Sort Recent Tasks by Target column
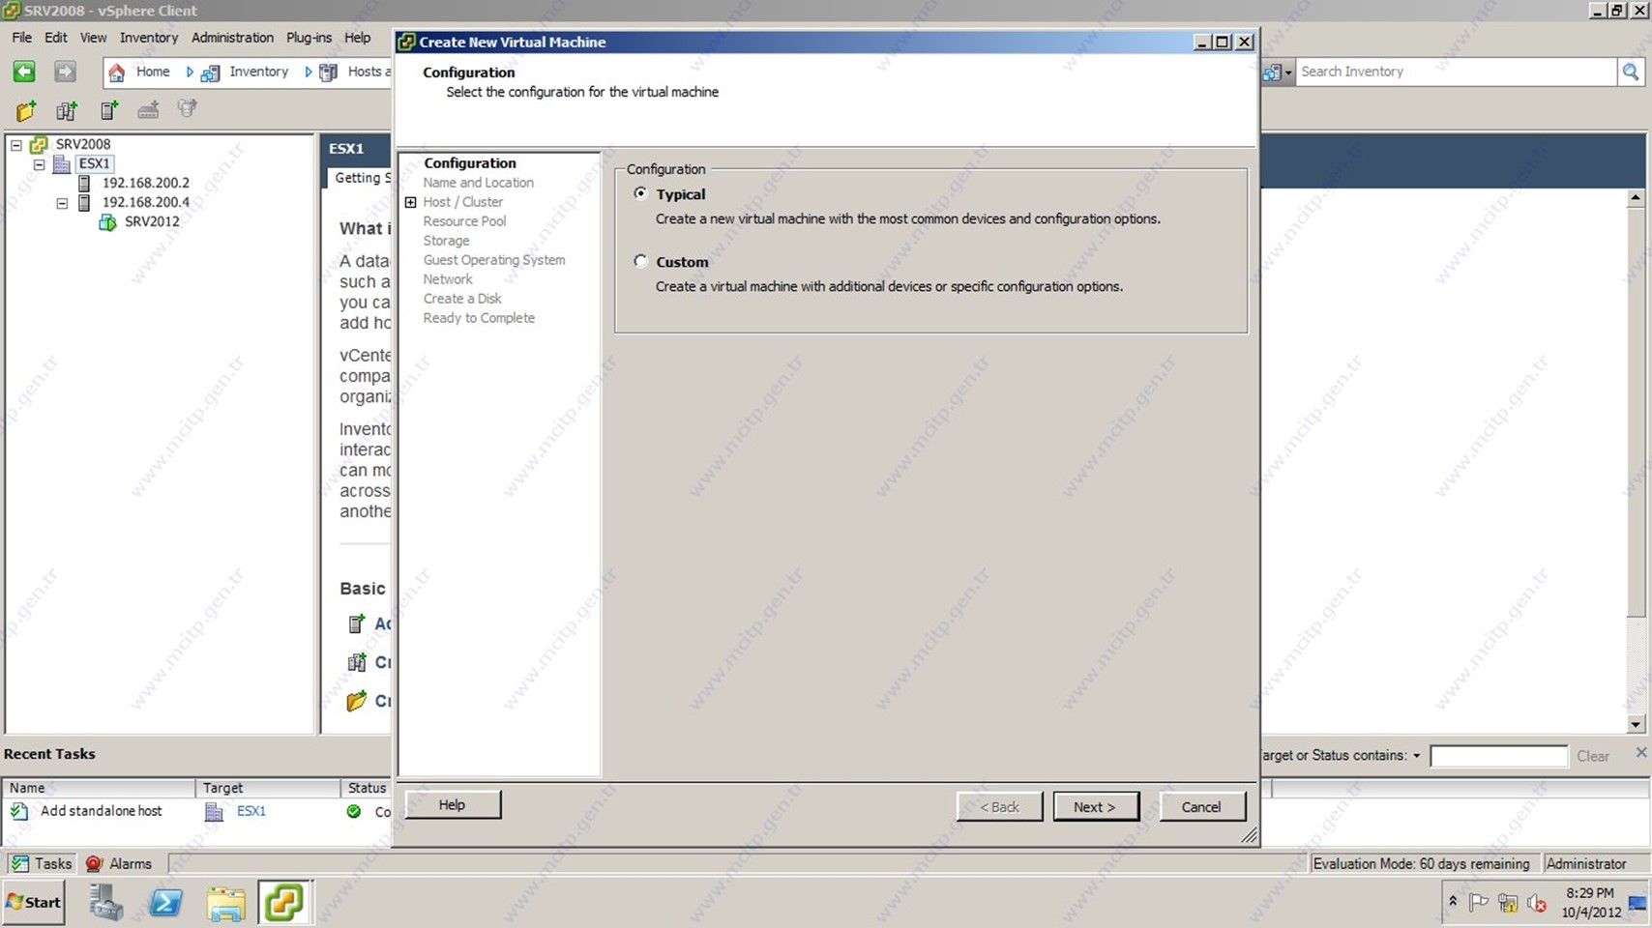This screenshot has height=928, width=1652. click(x=268, y=788)
